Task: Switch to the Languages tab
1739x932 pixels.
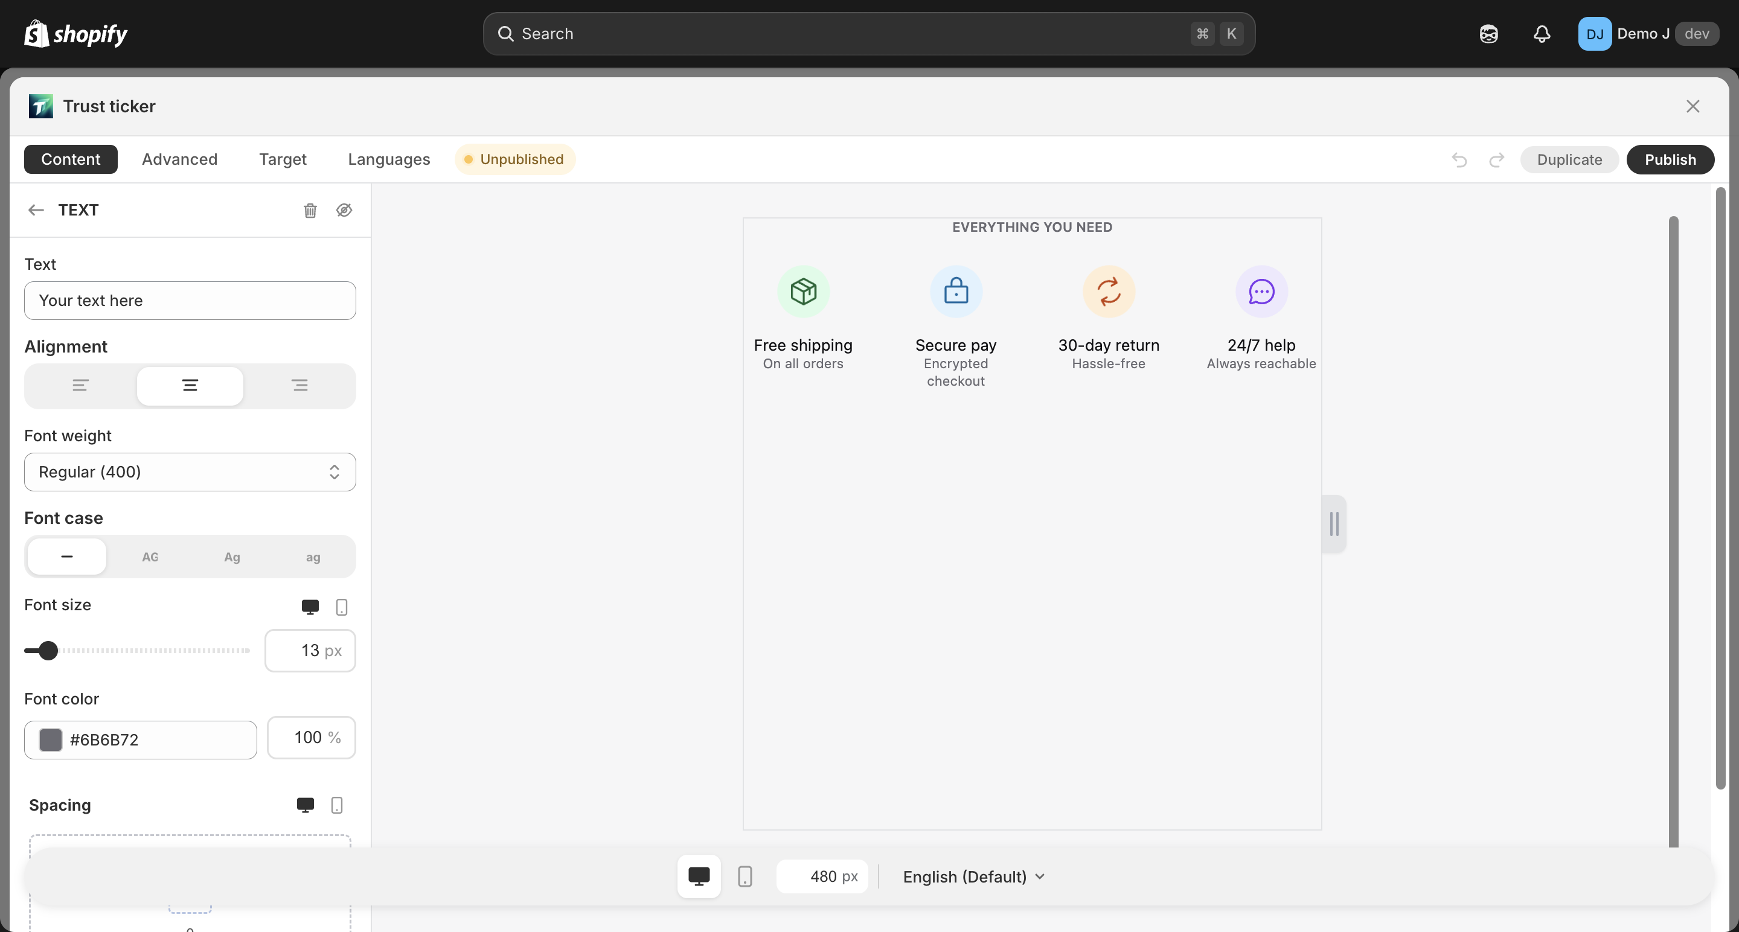Action: pos(389,159)
